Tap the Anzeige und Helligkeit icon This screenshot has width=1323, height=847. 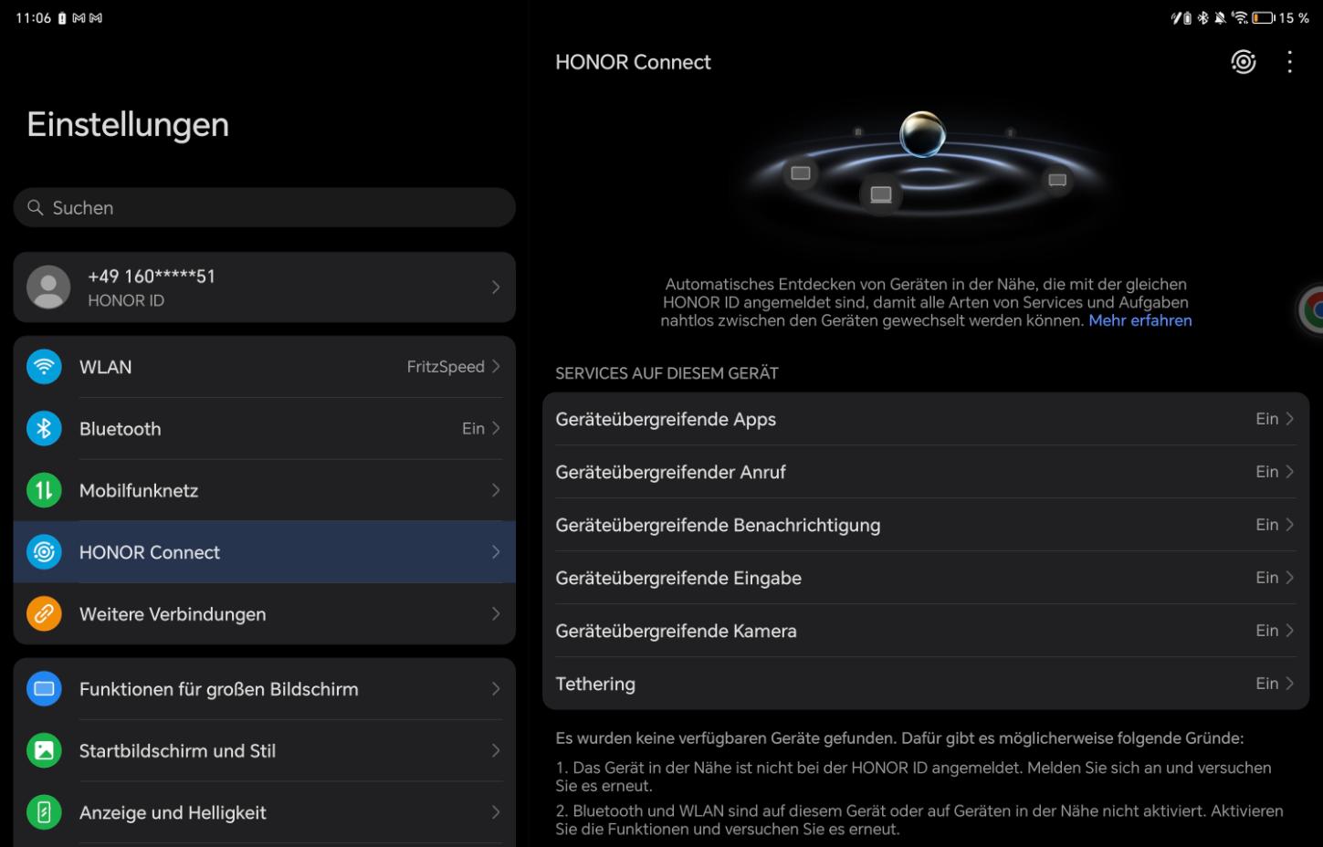point(44,812)
